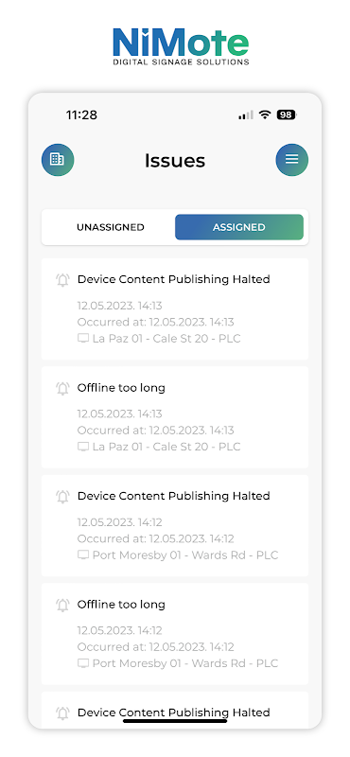Viewport: 350px width, 757px height.
Task: Tap bell icon on first Offline too long issue
Action: point(62,389)
